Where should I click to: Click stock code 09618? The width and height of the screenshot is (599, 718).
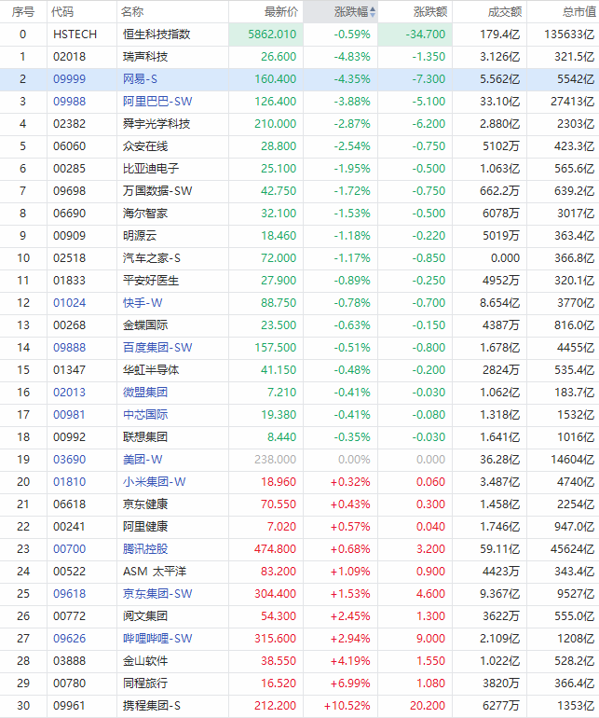point(69,594)
